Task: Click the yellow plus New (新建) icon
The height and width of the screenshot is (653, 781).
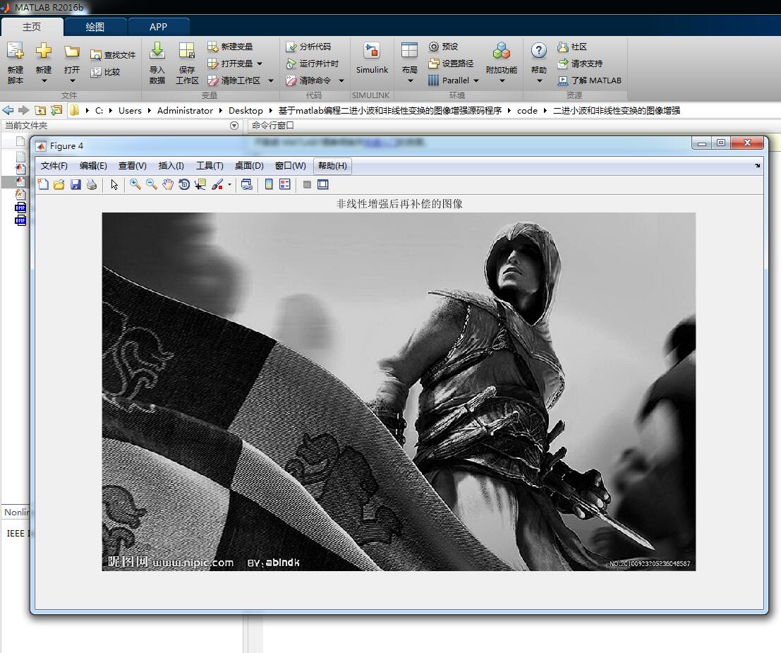Action: 43,50
